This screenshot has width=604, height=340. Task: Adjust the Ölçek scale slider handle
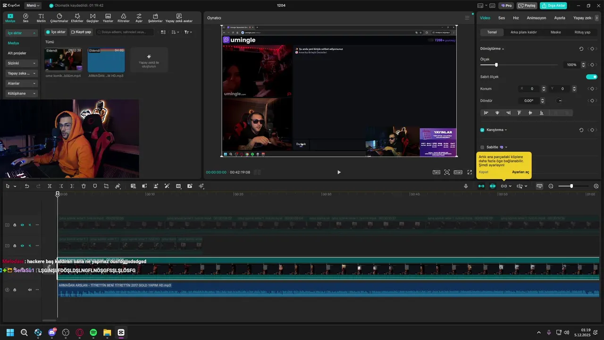click(x=496, y=65)
